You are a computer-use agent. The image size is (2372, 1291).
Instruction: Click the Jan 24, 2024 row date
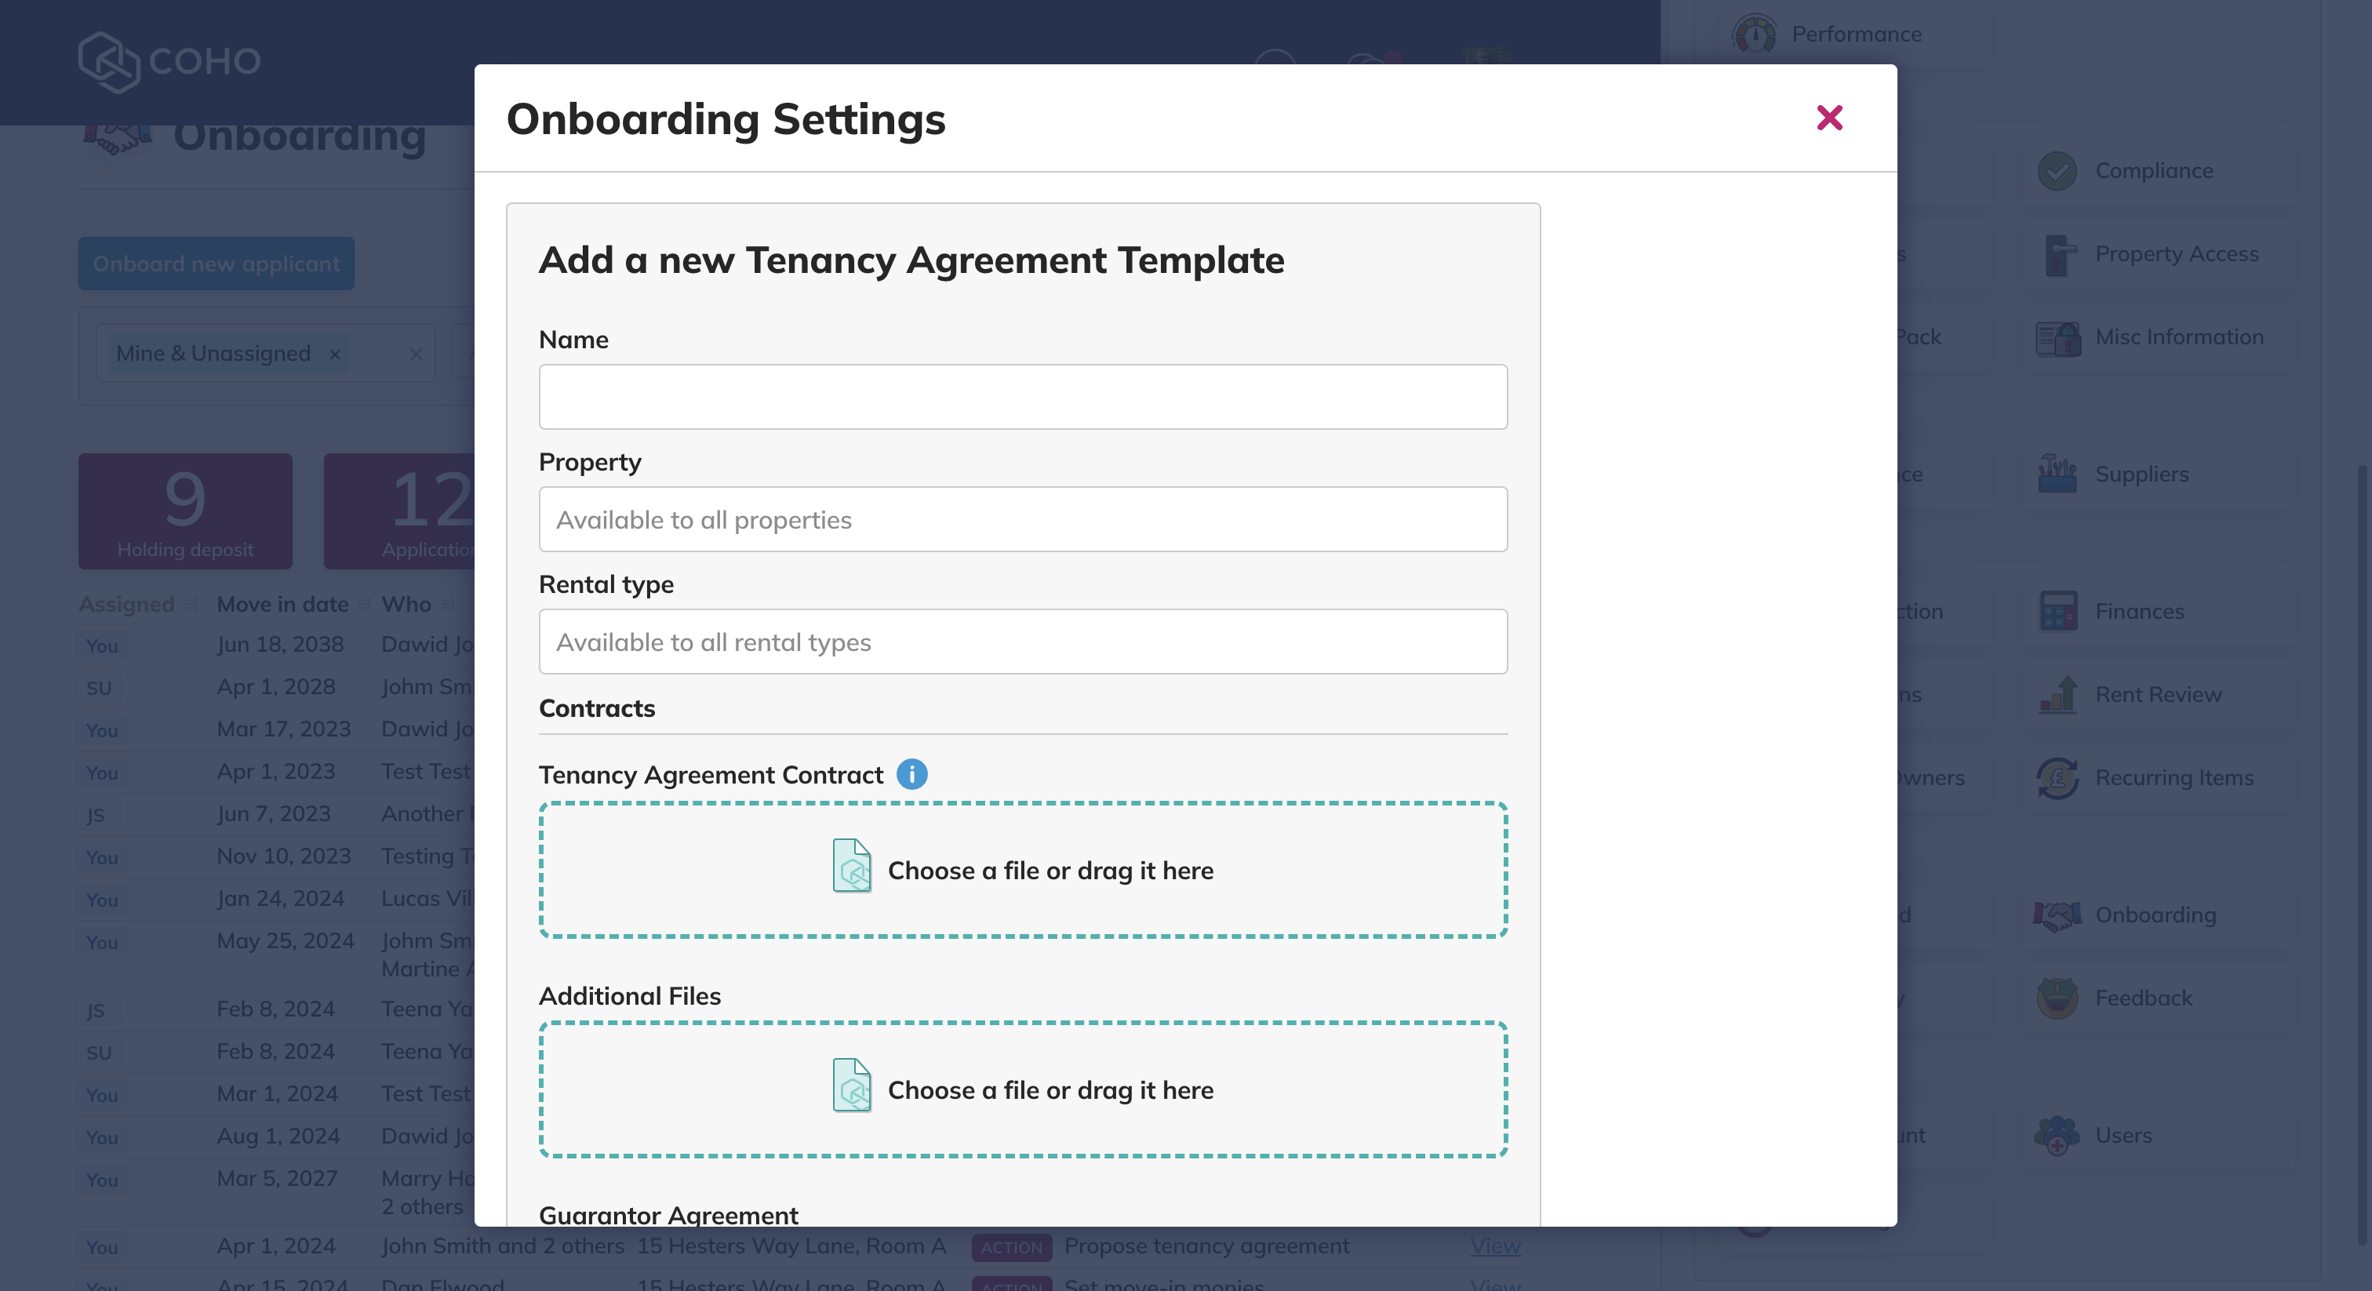click(280, 899)
